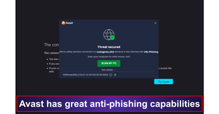This screenshot has height=114, width=219.
Task: Start a scan with SCAN MY PC
Action: 109,63
